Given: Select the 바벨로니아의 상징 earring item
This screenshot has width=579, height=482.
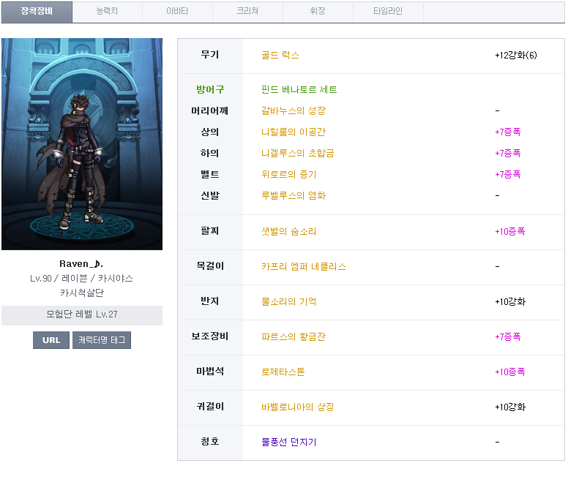Looking at the screenshot, I should click(298, 407).
